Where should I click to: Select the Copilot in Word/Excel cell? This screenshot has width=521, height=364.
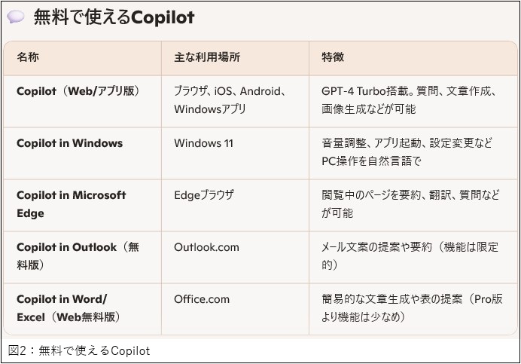coord(69,308)
